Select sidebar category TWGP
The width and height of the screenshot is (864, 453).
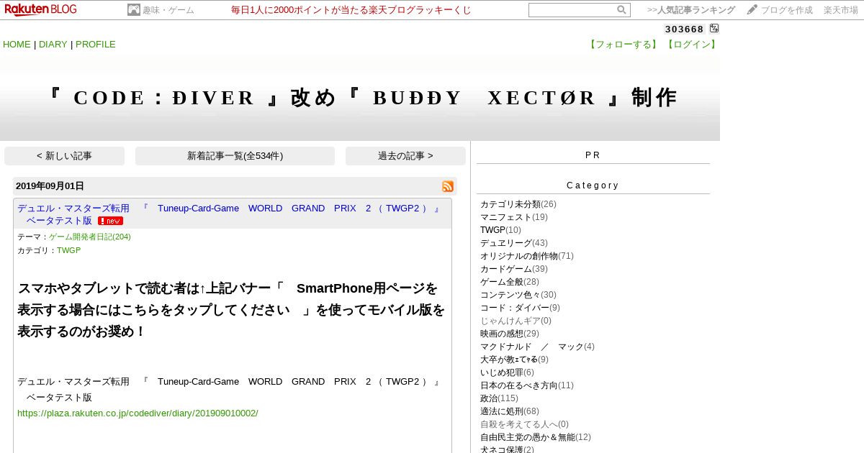coord(492,230)
